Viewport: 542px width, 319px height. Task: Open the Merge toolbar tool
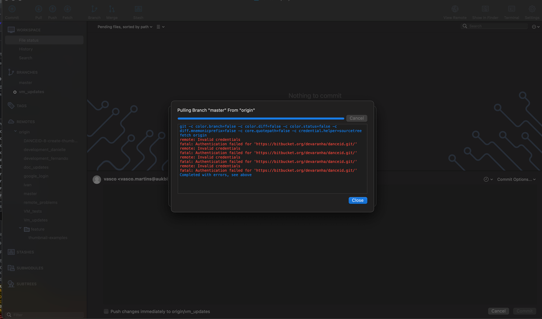pyautogui.click(x=112, y=9)
